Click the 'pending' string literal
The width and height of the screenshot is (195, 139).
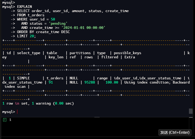(58, 23)
